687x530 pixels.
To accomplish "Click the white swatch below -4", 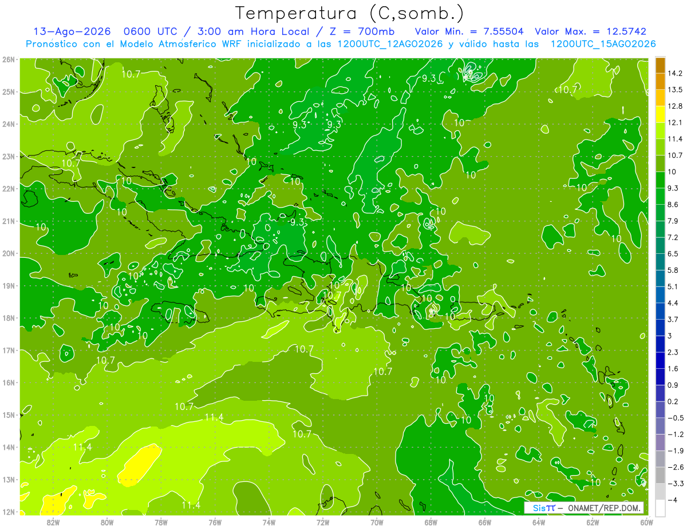I will pos(660,508).
